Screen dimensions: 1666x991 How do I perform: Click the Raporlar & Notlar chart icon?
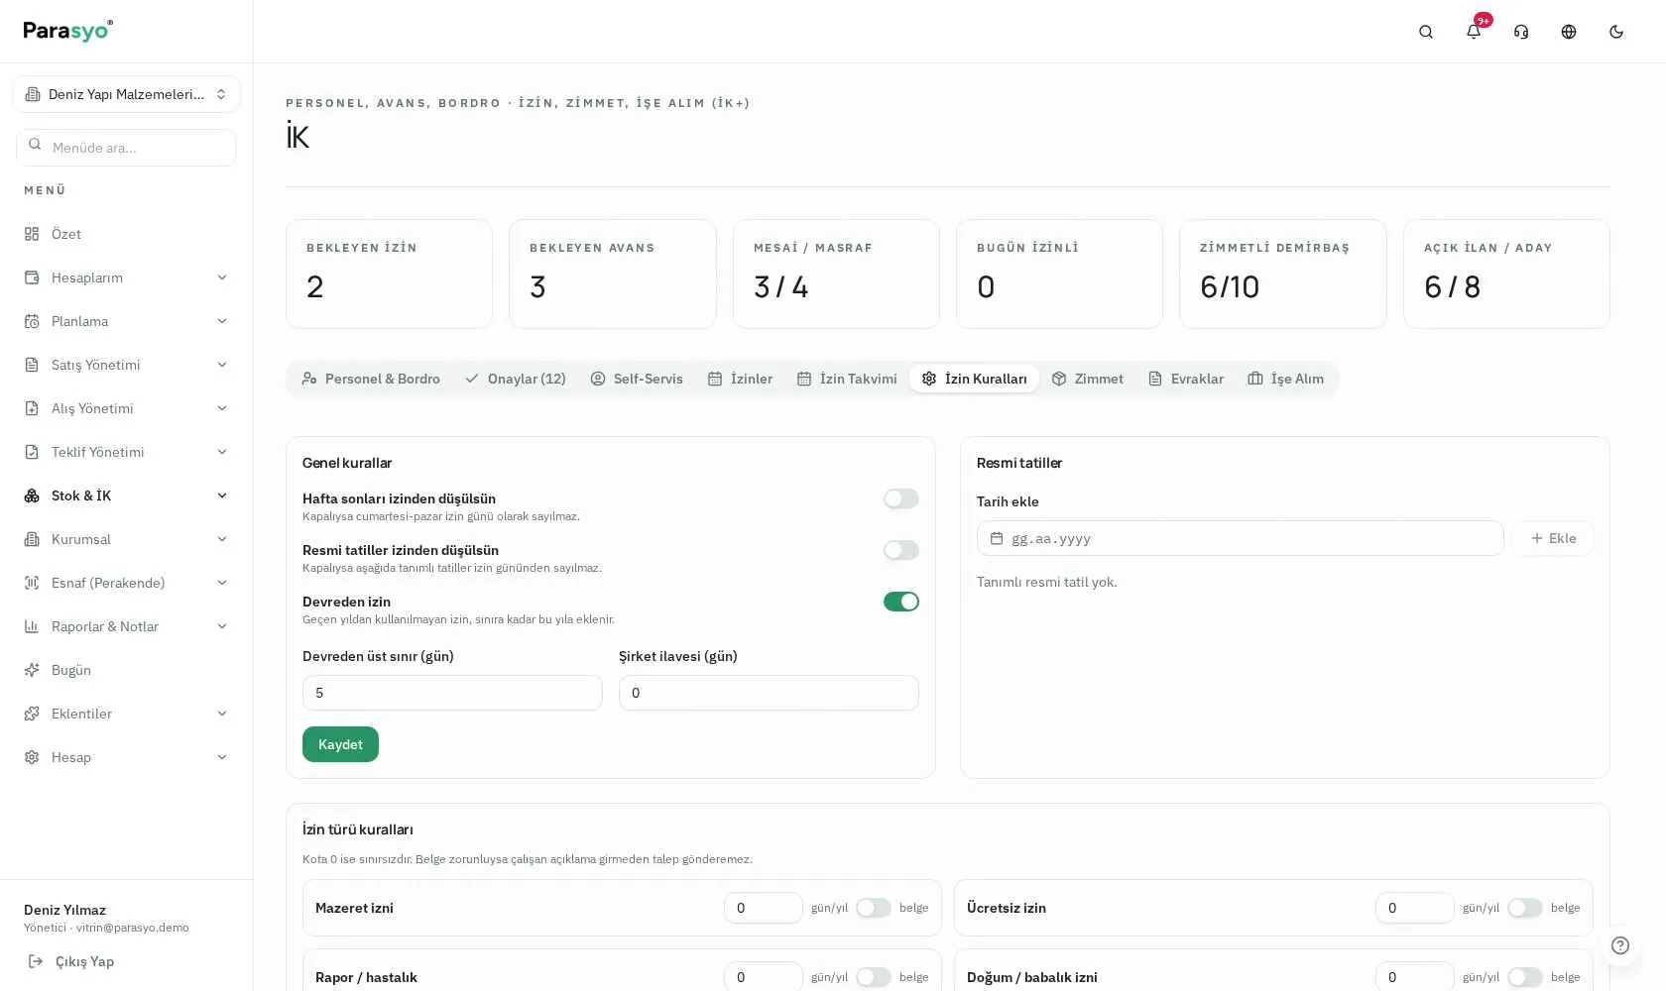[x=32, y=626]
